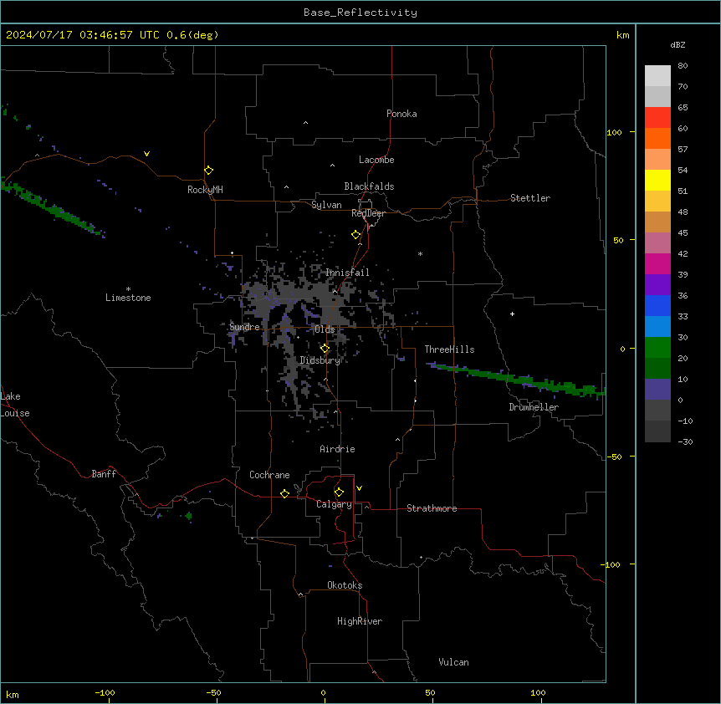Image resolution: width=721 pixels, height=704 pixels.
Task: Click the Strathmore town label
Action: [432, 508]
